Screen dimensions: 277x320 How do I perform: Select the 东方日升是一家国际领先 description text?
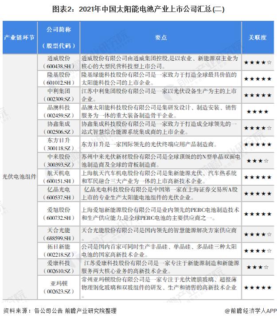149,144
